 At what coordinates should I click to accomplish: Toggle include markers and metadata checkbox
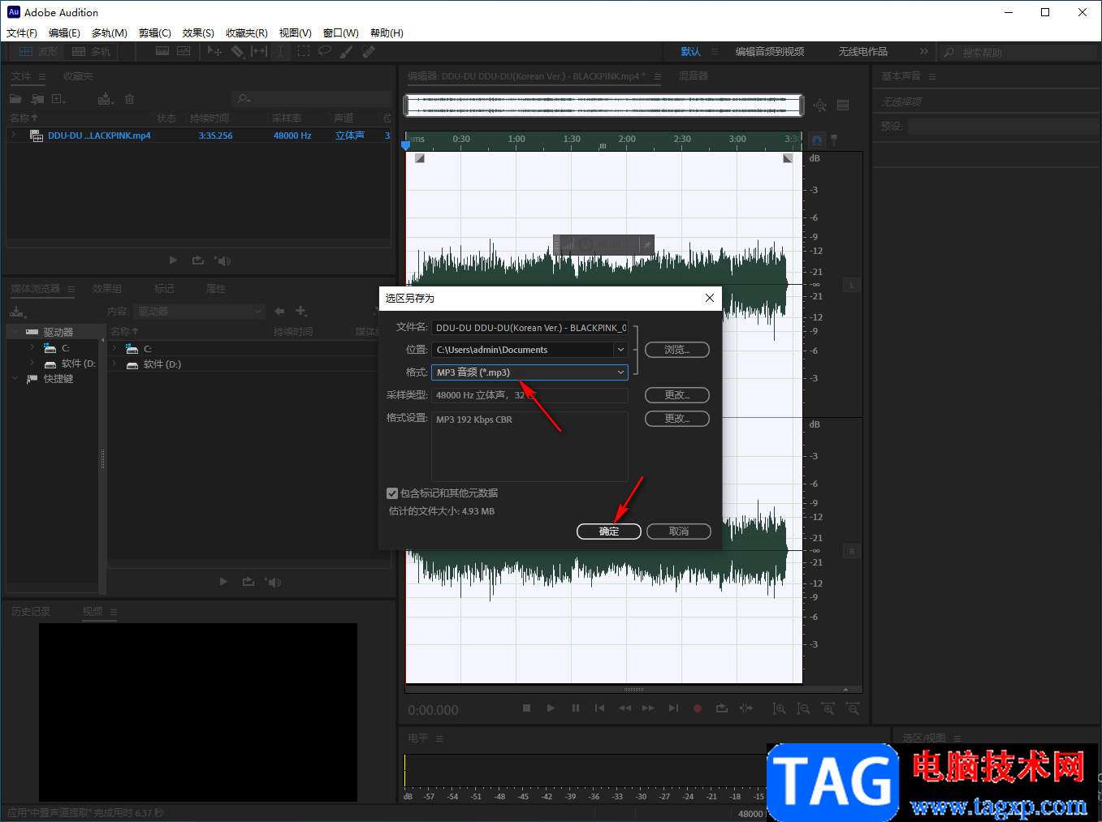[392, 493]
